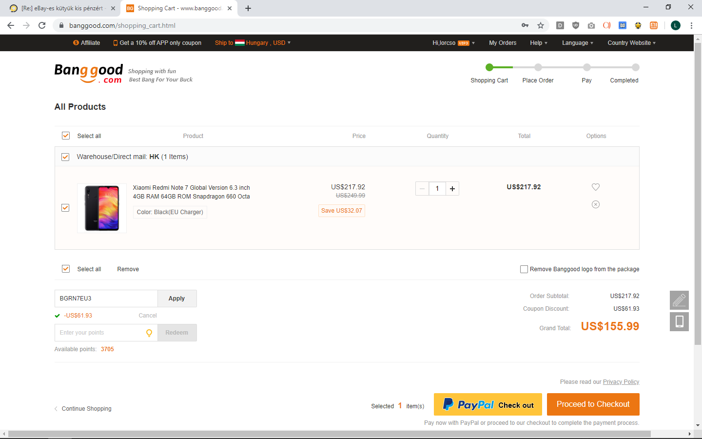This screenshot has height=439, width=702.
Task: Open the Country Website dropdown
Action: click(x=631, y=43)
